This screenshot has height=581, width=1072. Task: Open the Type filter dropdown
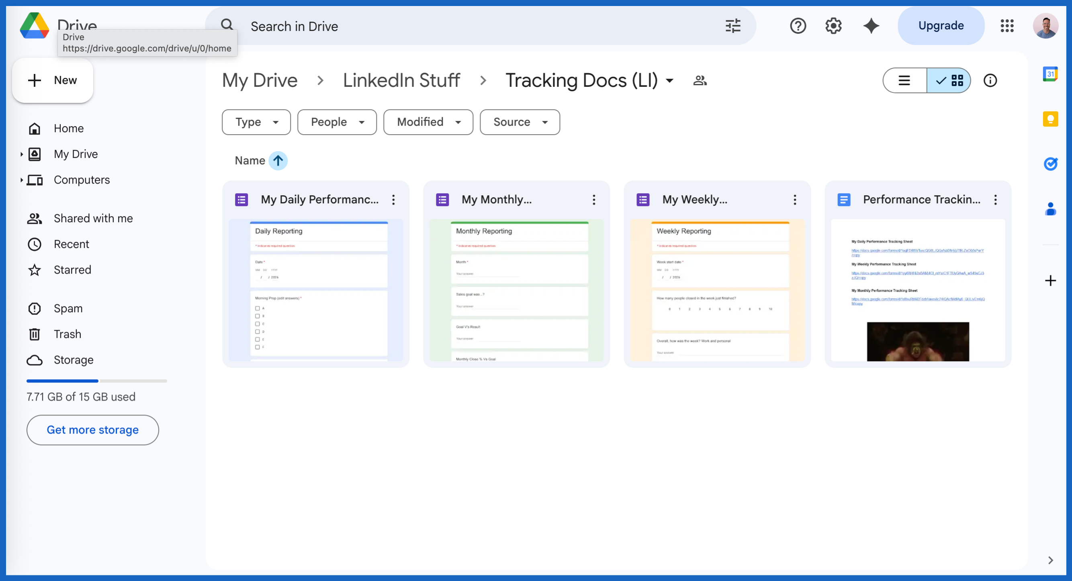(x=256, y=122)
